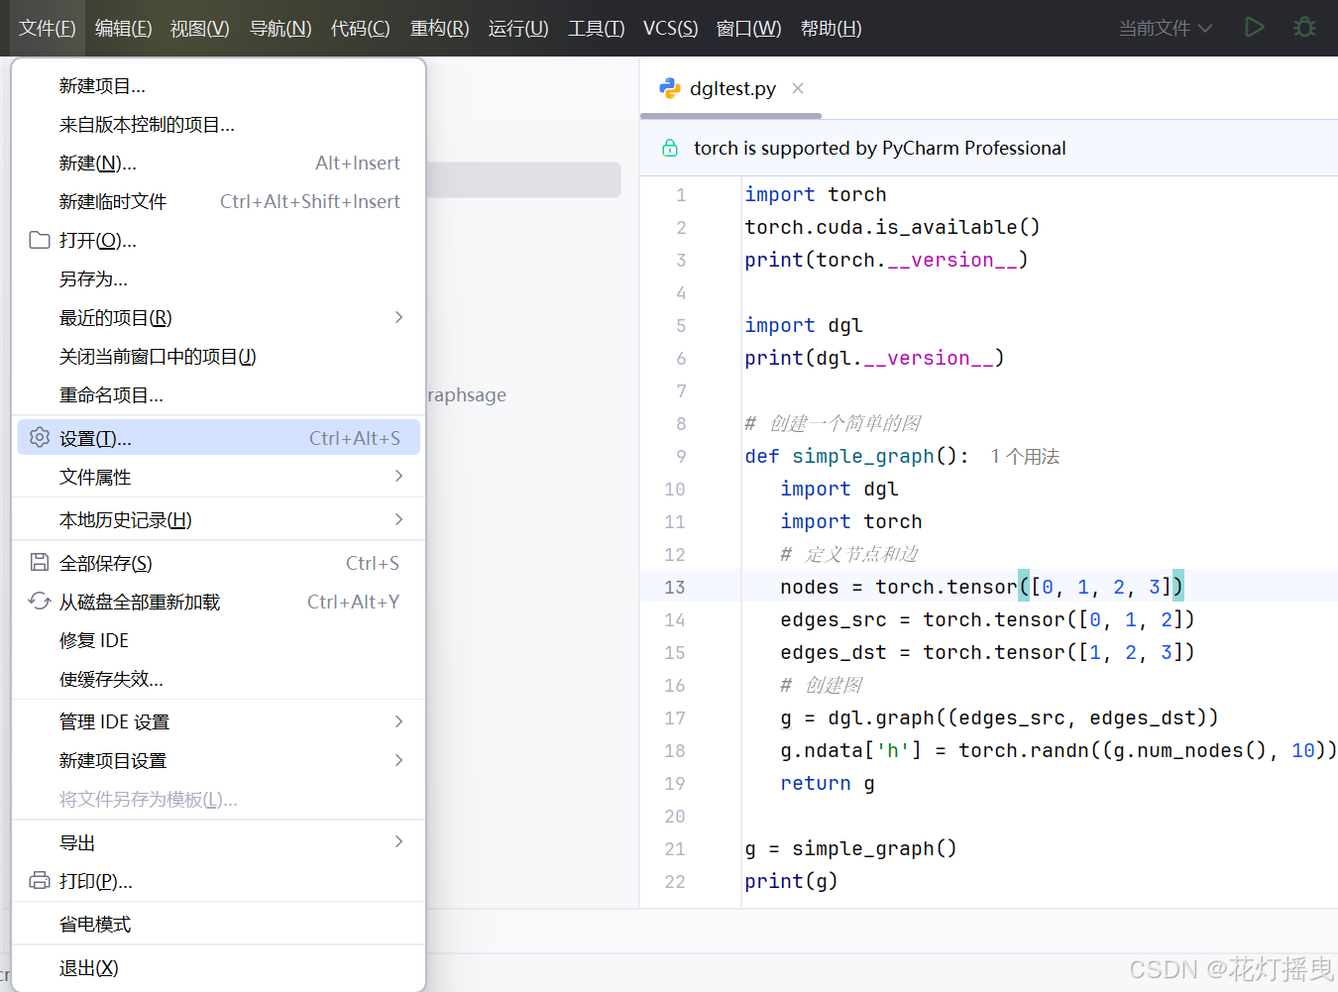Image resolution: width=1338 pixels, height=992 pixels.
Task: Select 退出(X) menu entry
Action: pos(219,967)
